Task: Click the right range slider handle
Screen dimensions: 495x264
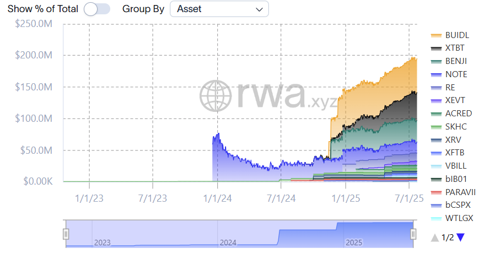Action: click(412, 234)
